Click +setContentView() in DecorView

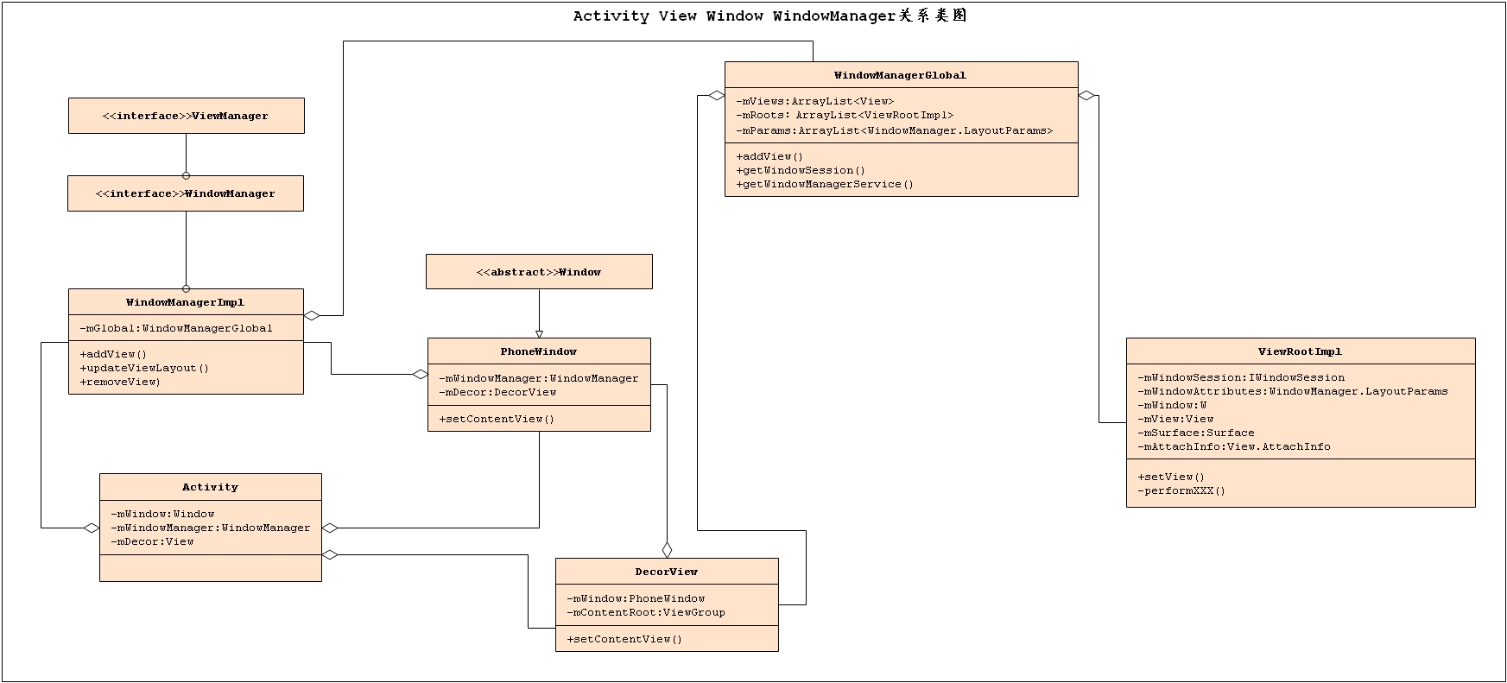click(x=624, y=639)
